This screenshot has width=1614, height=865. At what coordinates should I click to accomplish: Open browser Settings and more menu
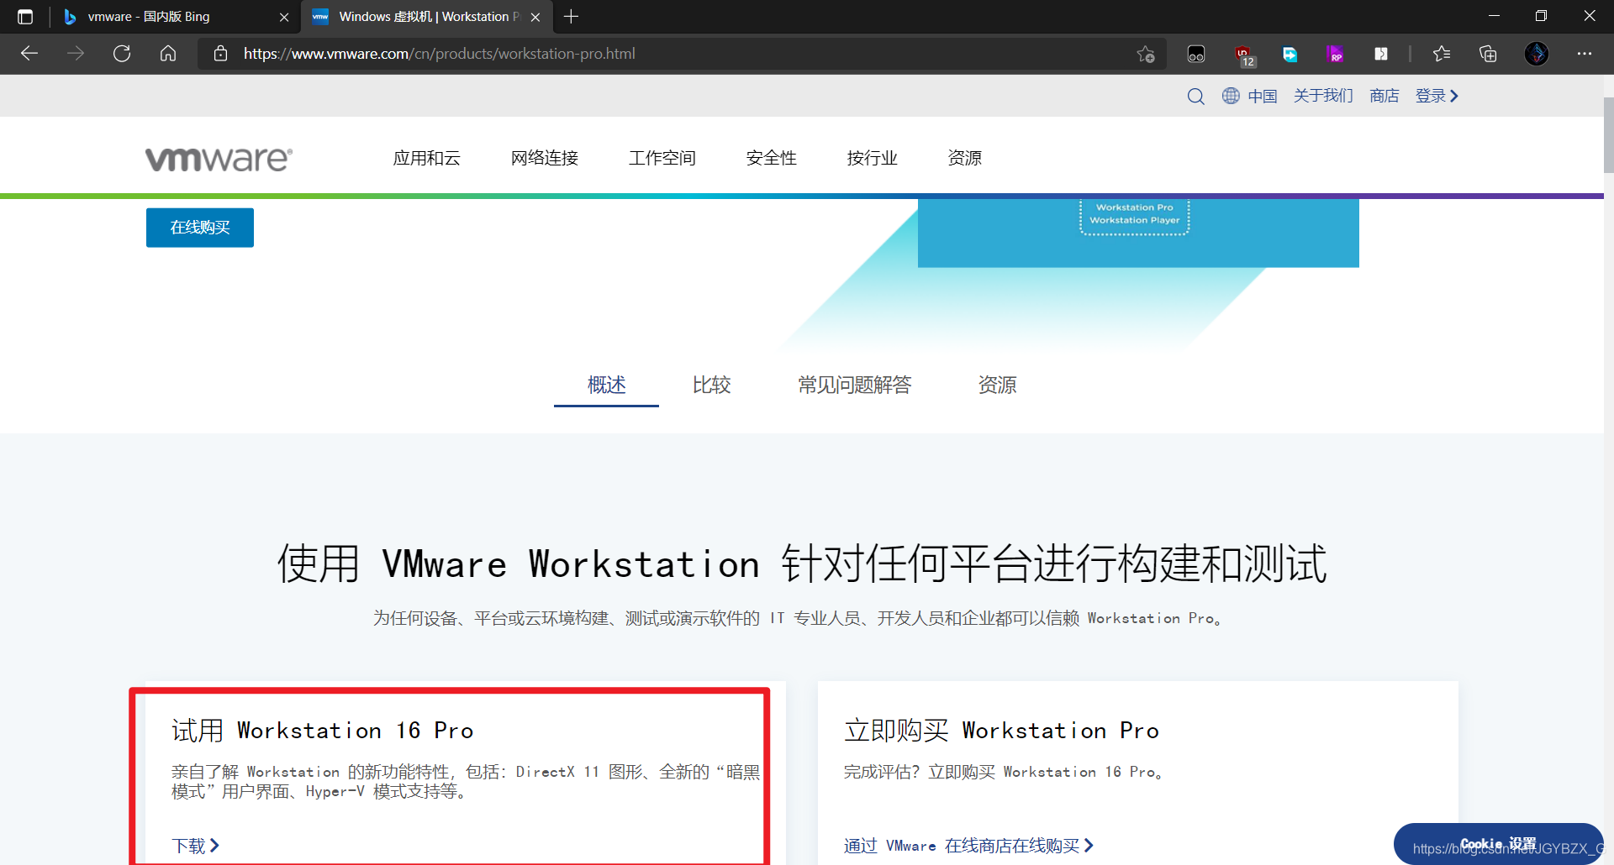click(x=1585, y=54)
